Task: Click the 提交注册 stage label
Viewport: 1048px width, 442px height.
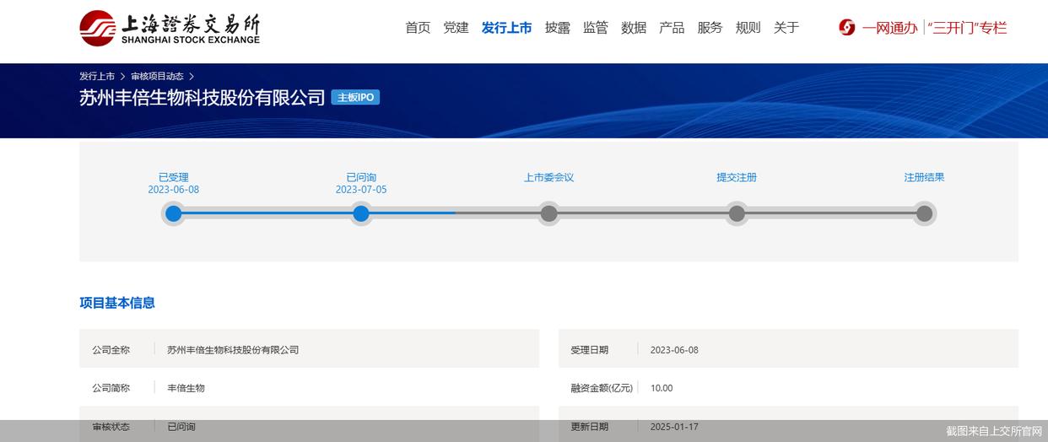Action: (737, 177)
